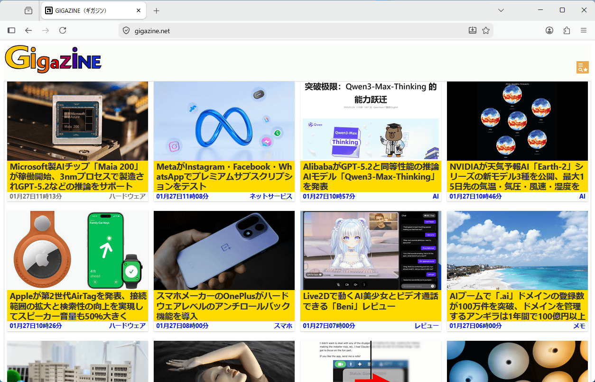Toggle the sidebar panel icon
This screenshot has height=382, width=595.
[x=11, y=30]
